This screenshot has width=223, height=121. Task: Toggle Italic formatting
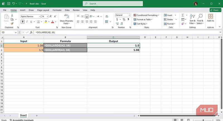(x=27, y=22)
